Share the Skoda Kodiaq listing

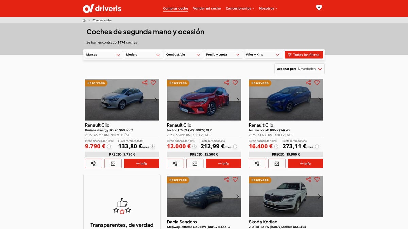[308, 179]
